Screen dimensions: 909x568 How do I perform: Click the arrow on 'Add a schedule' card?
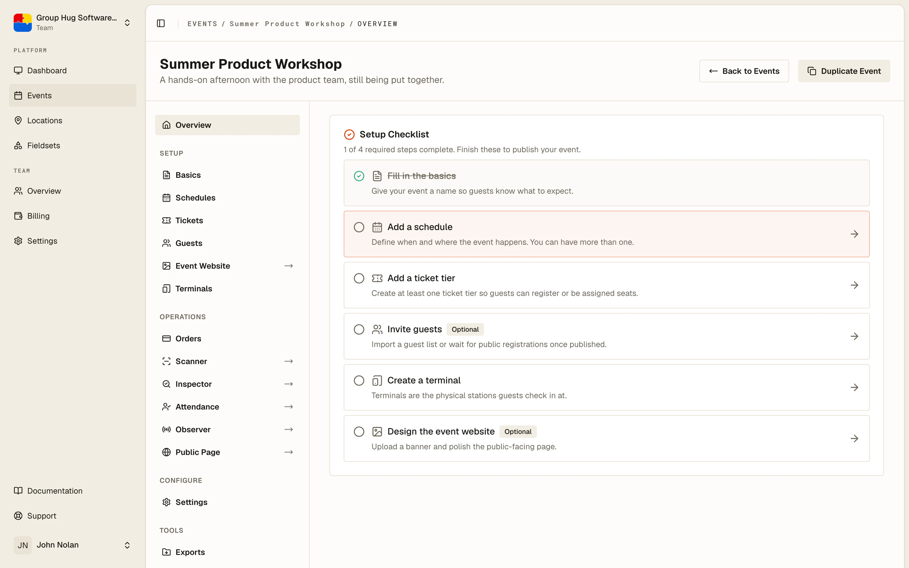(x=854, y=234)
